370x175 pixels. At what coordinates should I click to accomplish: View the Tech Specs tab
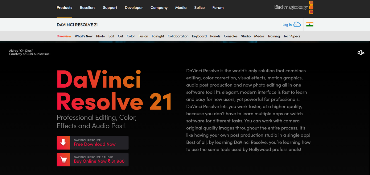pos(292,36)
